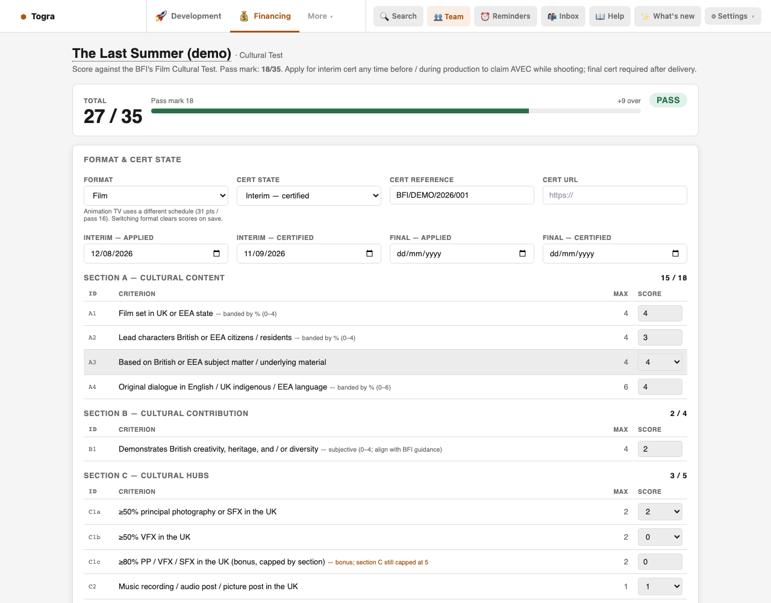Select the Financing tab
771x603 pixels.
pyautogui.click(x=265, y=16)
